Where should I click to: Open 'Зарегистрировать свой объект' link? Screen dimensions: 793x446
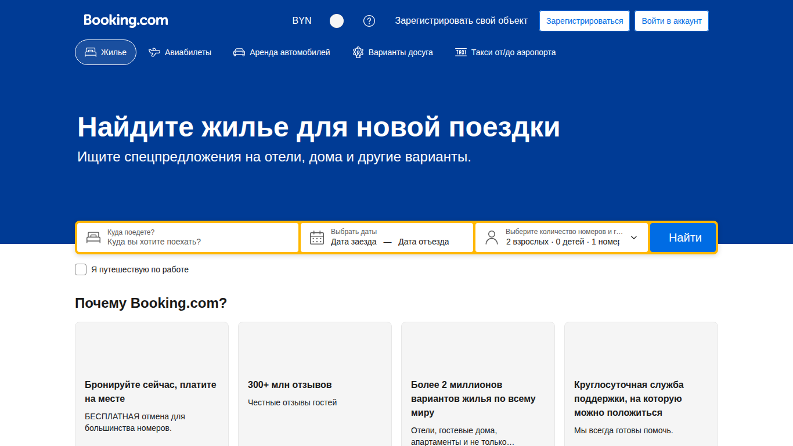point(462,20)
